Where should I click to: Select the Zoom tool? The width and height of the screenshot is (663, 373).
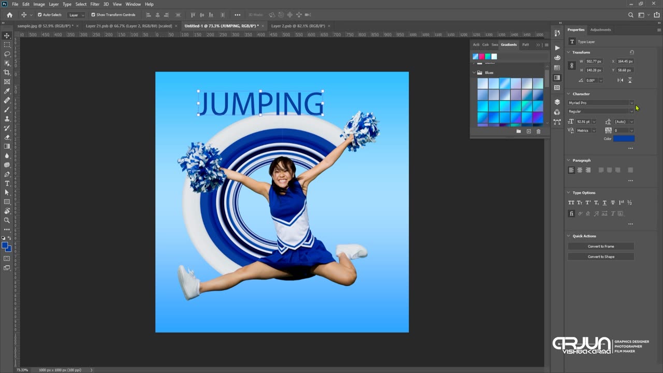7,220
